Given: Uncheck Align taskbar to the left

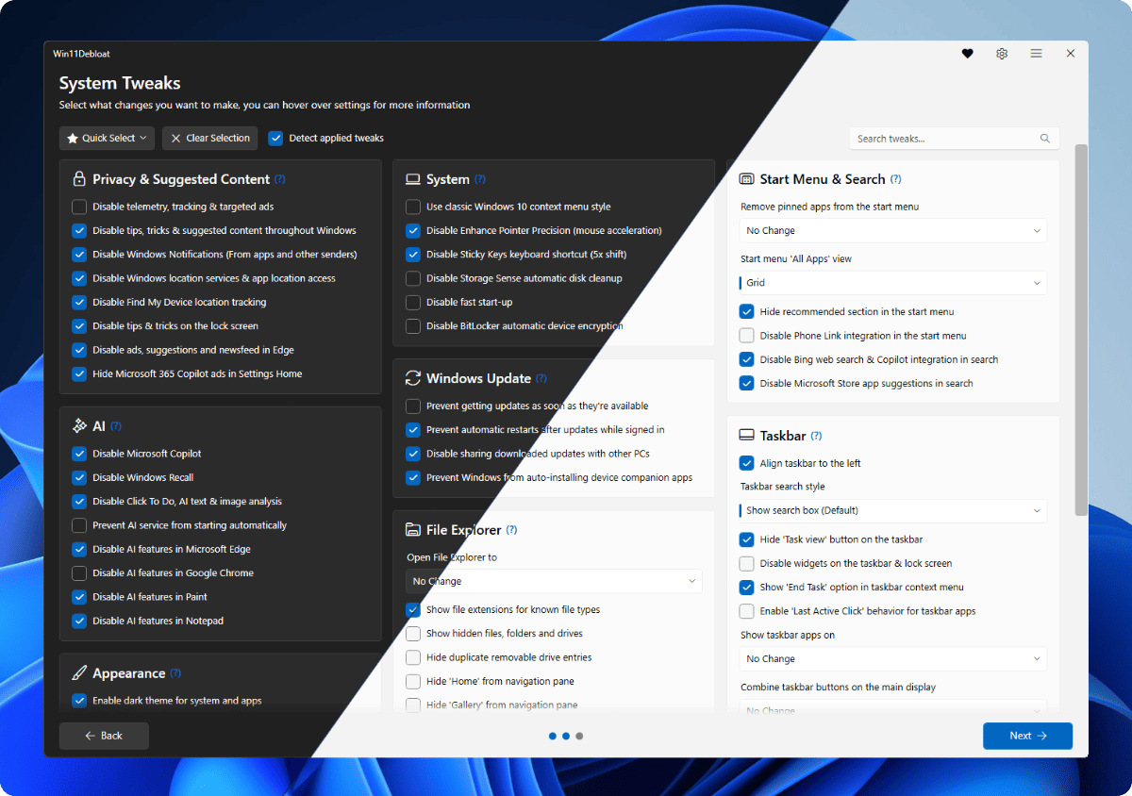Looking at the screenshot, I should pyautogui.click(x=746, y=463).
